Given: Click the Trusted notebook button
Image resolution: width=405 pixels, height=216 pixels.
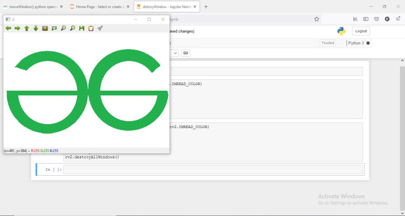Looking at the screenshot, I should tap(328, 43).
